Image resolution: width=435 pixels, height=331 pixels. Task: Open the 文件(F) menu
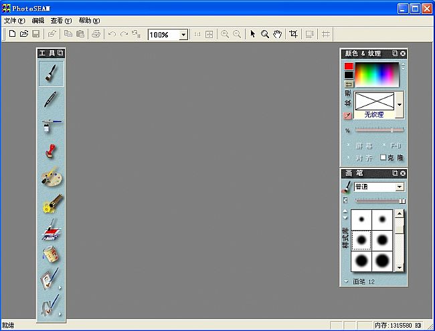[15, 21]
